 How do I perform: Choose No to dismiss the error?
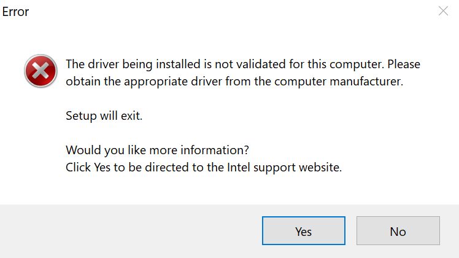[398, 231]
